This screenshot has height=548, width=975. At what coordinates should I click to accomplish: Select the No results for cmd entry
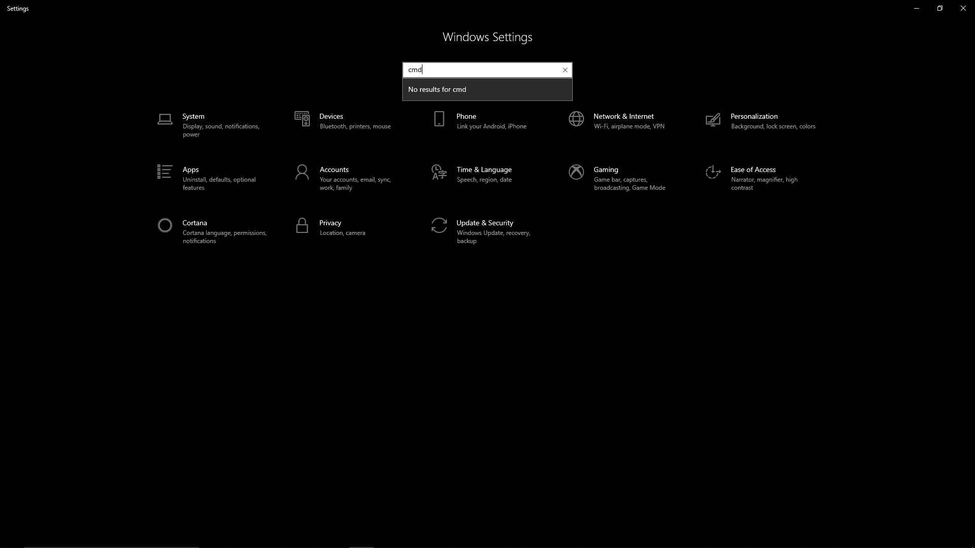click(x=437, y=89)
